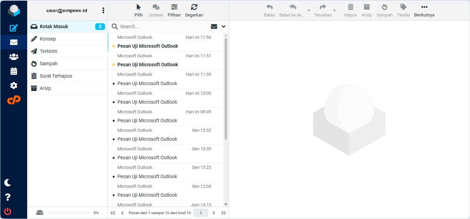Click the cPanel logo icon

[14, 100]
